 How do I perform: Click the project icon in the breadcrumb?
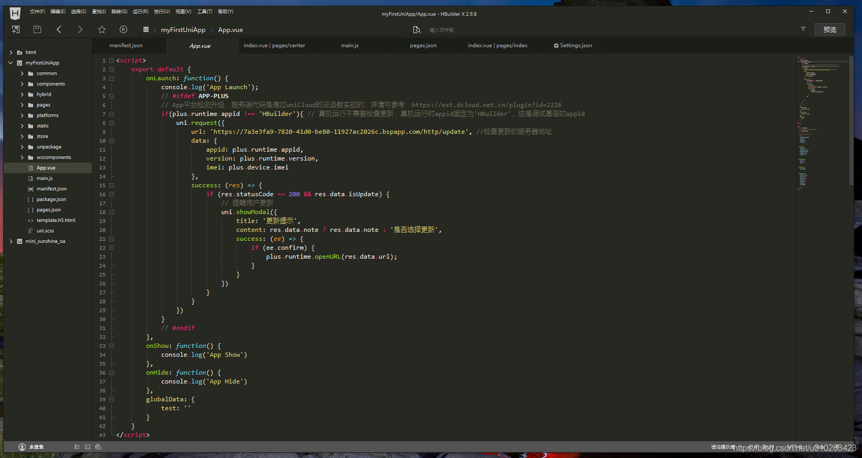coord(146,29)
